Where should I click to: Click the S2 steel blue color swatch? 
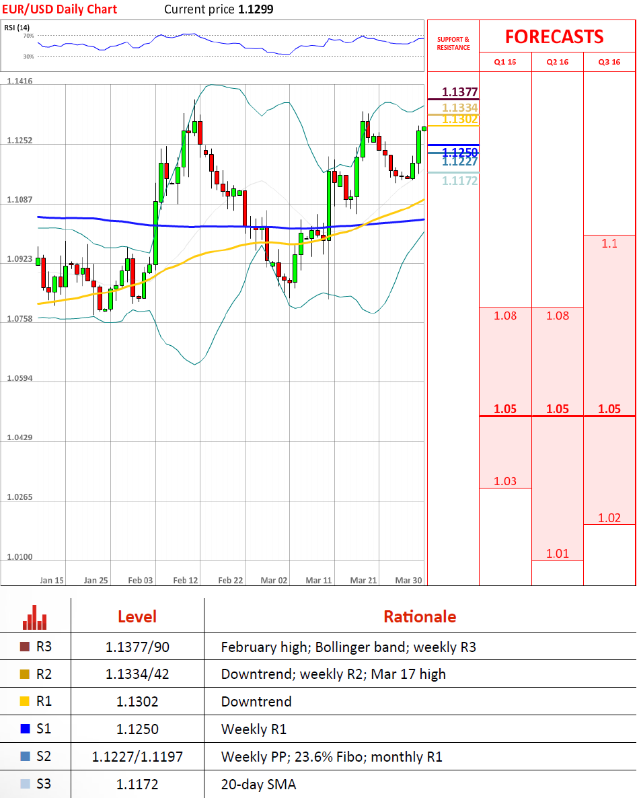(24, 756)
